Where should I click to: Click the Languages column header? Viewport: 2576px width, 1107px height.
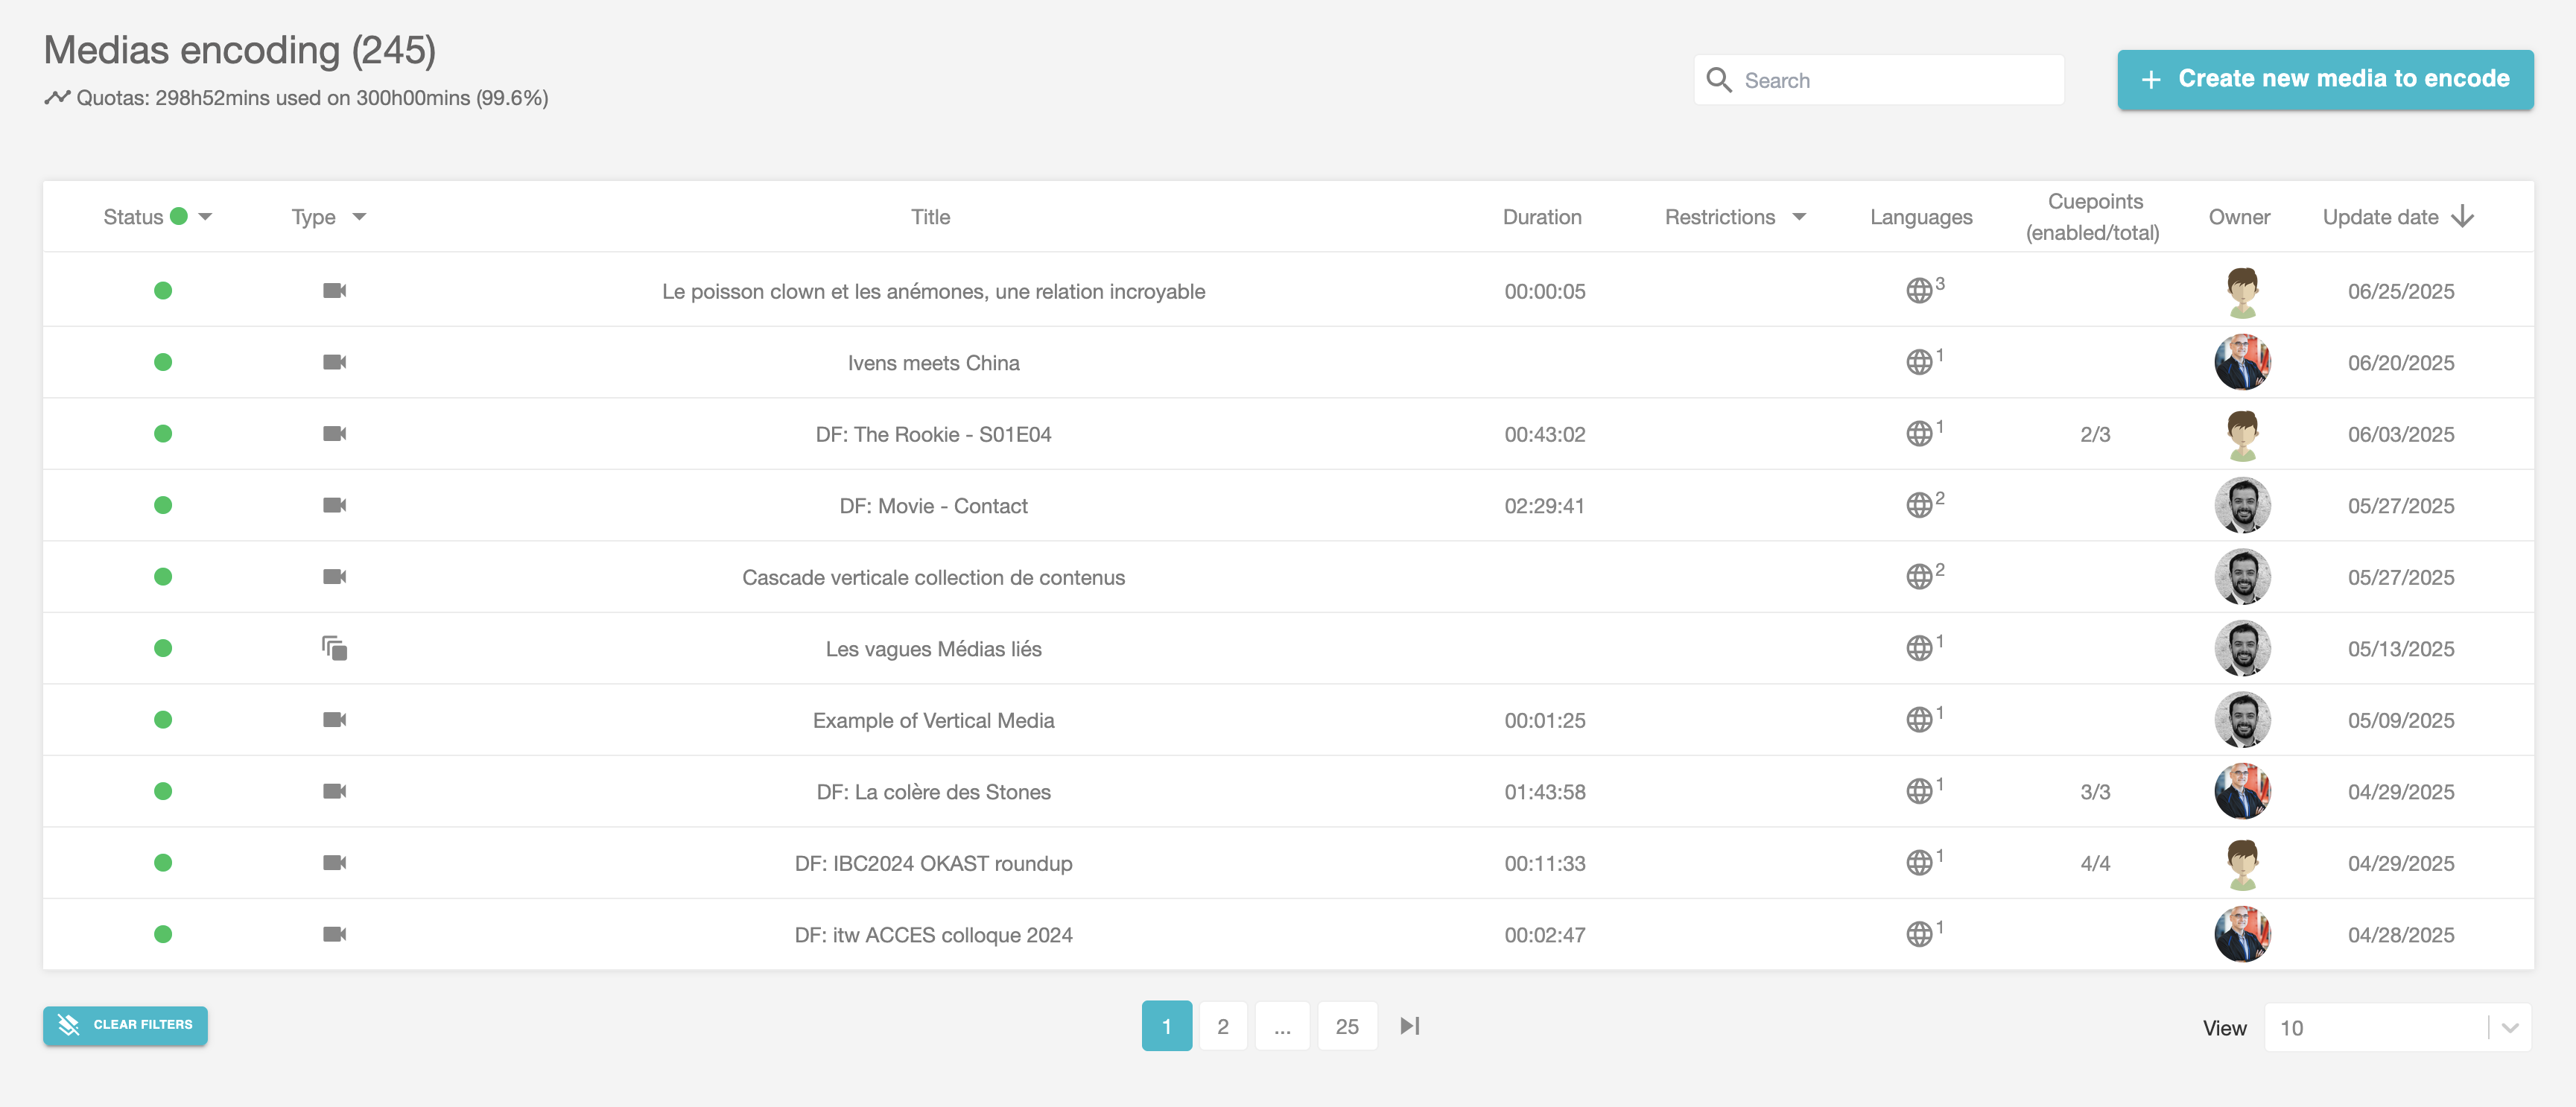tap(1921, 217)
